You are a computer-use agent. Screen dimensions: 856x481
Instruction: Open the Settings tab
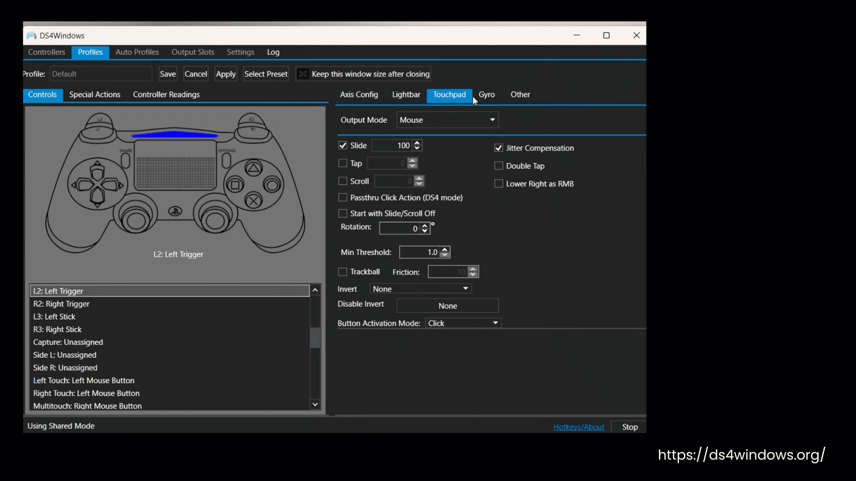point(240,52)
